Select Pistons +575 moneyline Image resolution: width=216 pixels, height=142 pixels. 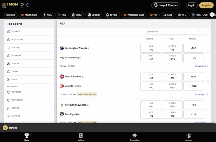(x=194, y=77)
